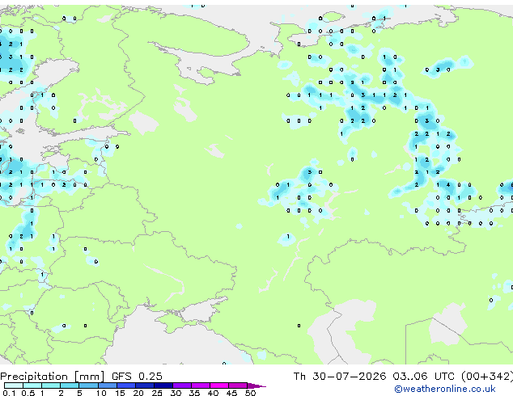Click the 03..06 UTC time label
513x396 pixels.
[x=424, y=377]
